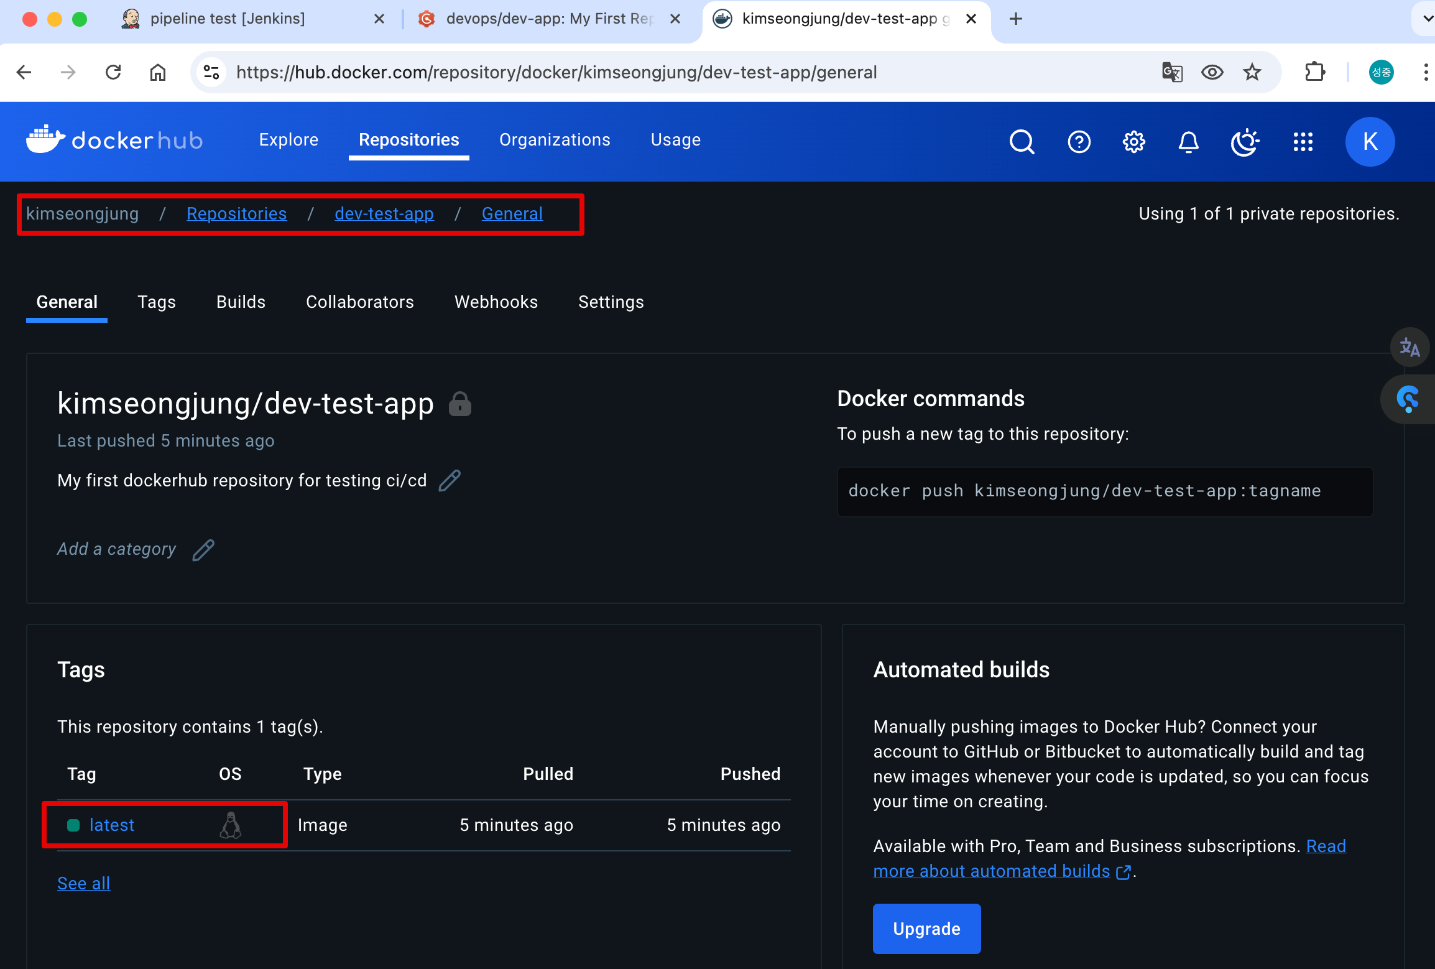Image resolution: width=1435 pixels, height=969 pixels.
Task: Open browser extensions puzzle icon
Action: click(1314, 72)
